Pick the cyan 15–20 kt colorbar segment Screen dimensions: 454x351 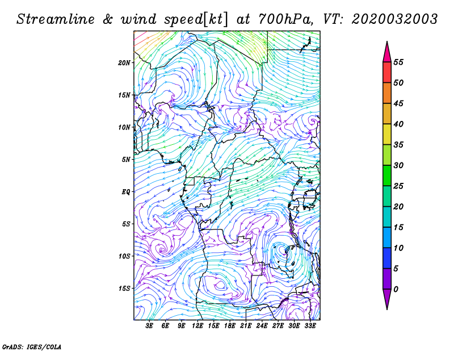[387, 217]
